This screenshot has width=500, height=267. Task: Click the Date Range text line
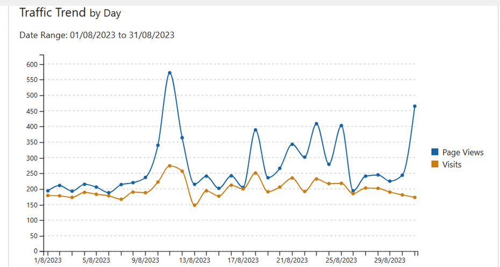pyautogui.click(x=97, y=35)
